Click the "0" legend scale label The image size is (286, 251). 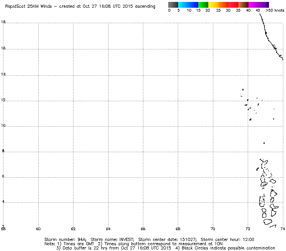coord(169,10)
